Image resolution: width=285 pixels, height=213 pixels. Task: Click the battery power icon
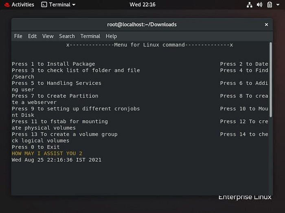point(270,5)
